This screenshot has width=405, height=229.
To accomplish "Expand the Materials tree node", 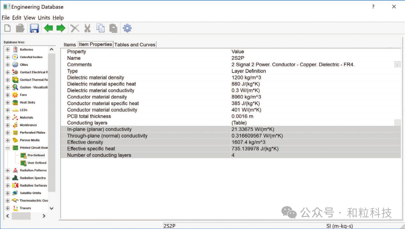I will 7,117.
